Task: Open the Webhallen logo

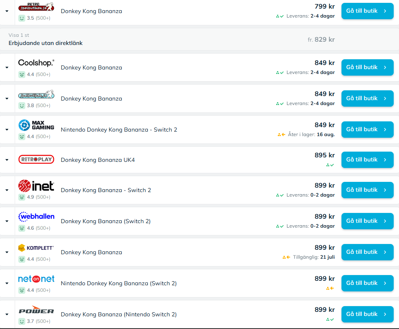Action: (36, 217)
